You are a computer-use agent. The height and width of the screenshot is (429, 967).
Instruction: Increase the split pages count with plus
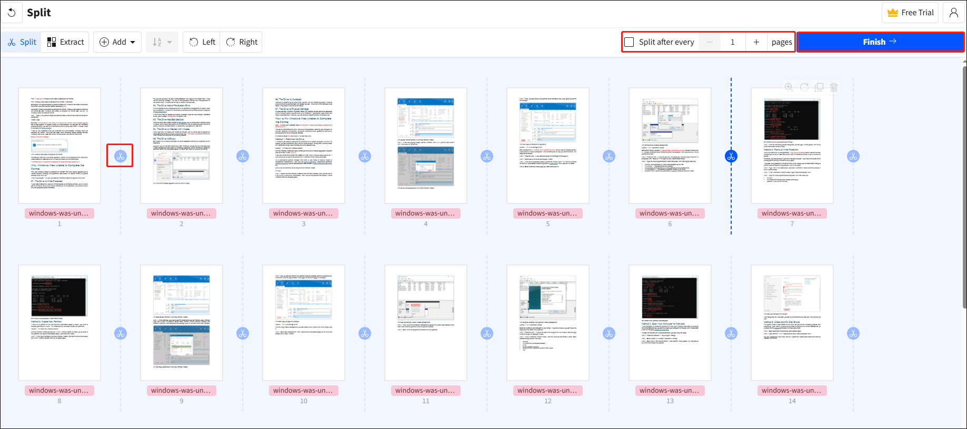(x=756, y=42)
